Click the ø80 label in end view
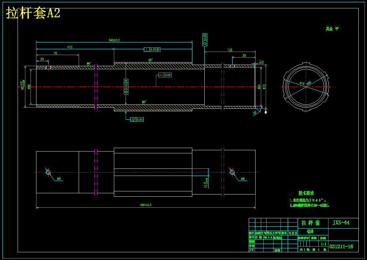367x260 pixels. point(309,83)
